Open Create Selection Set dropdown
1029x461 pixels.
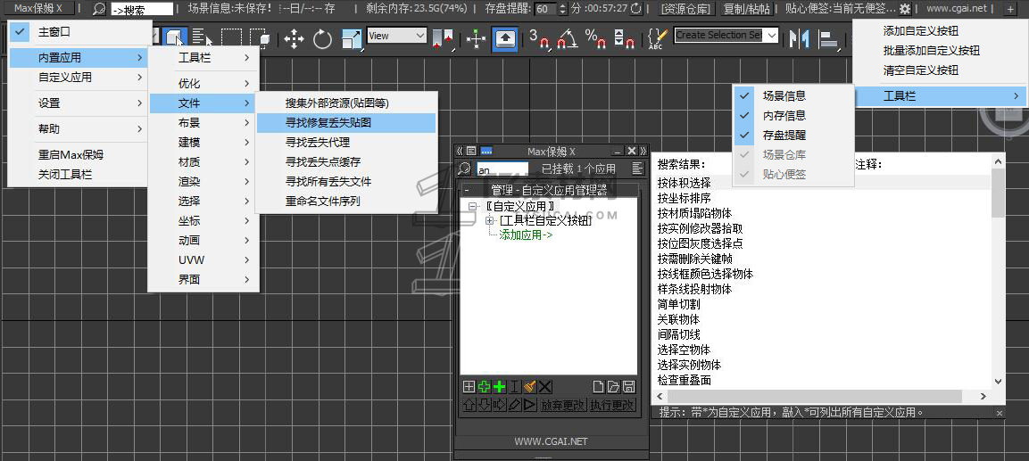[770, 35]
